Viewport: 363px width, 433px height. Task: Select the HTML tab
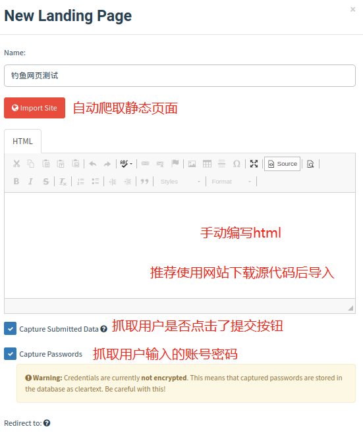(22, 141)
